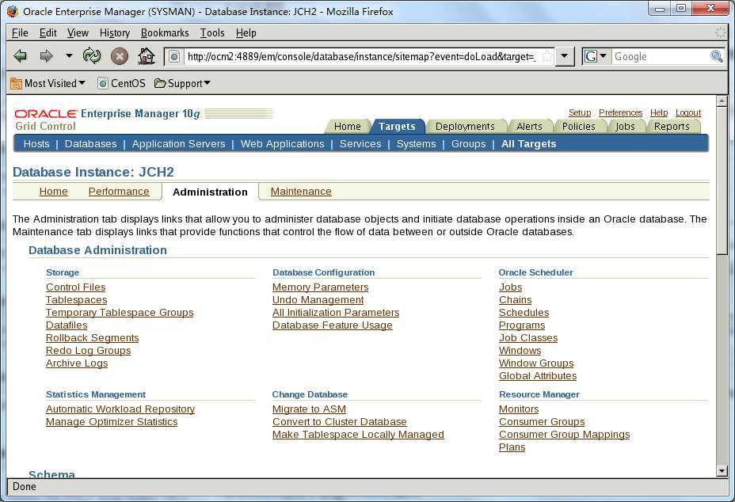Open the Databases subtab

click(90, 144)
